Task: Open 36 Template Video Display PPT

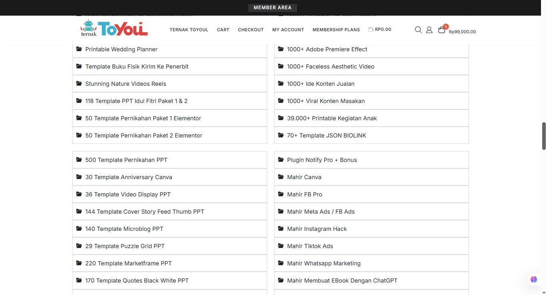Action: coord(170,194)
